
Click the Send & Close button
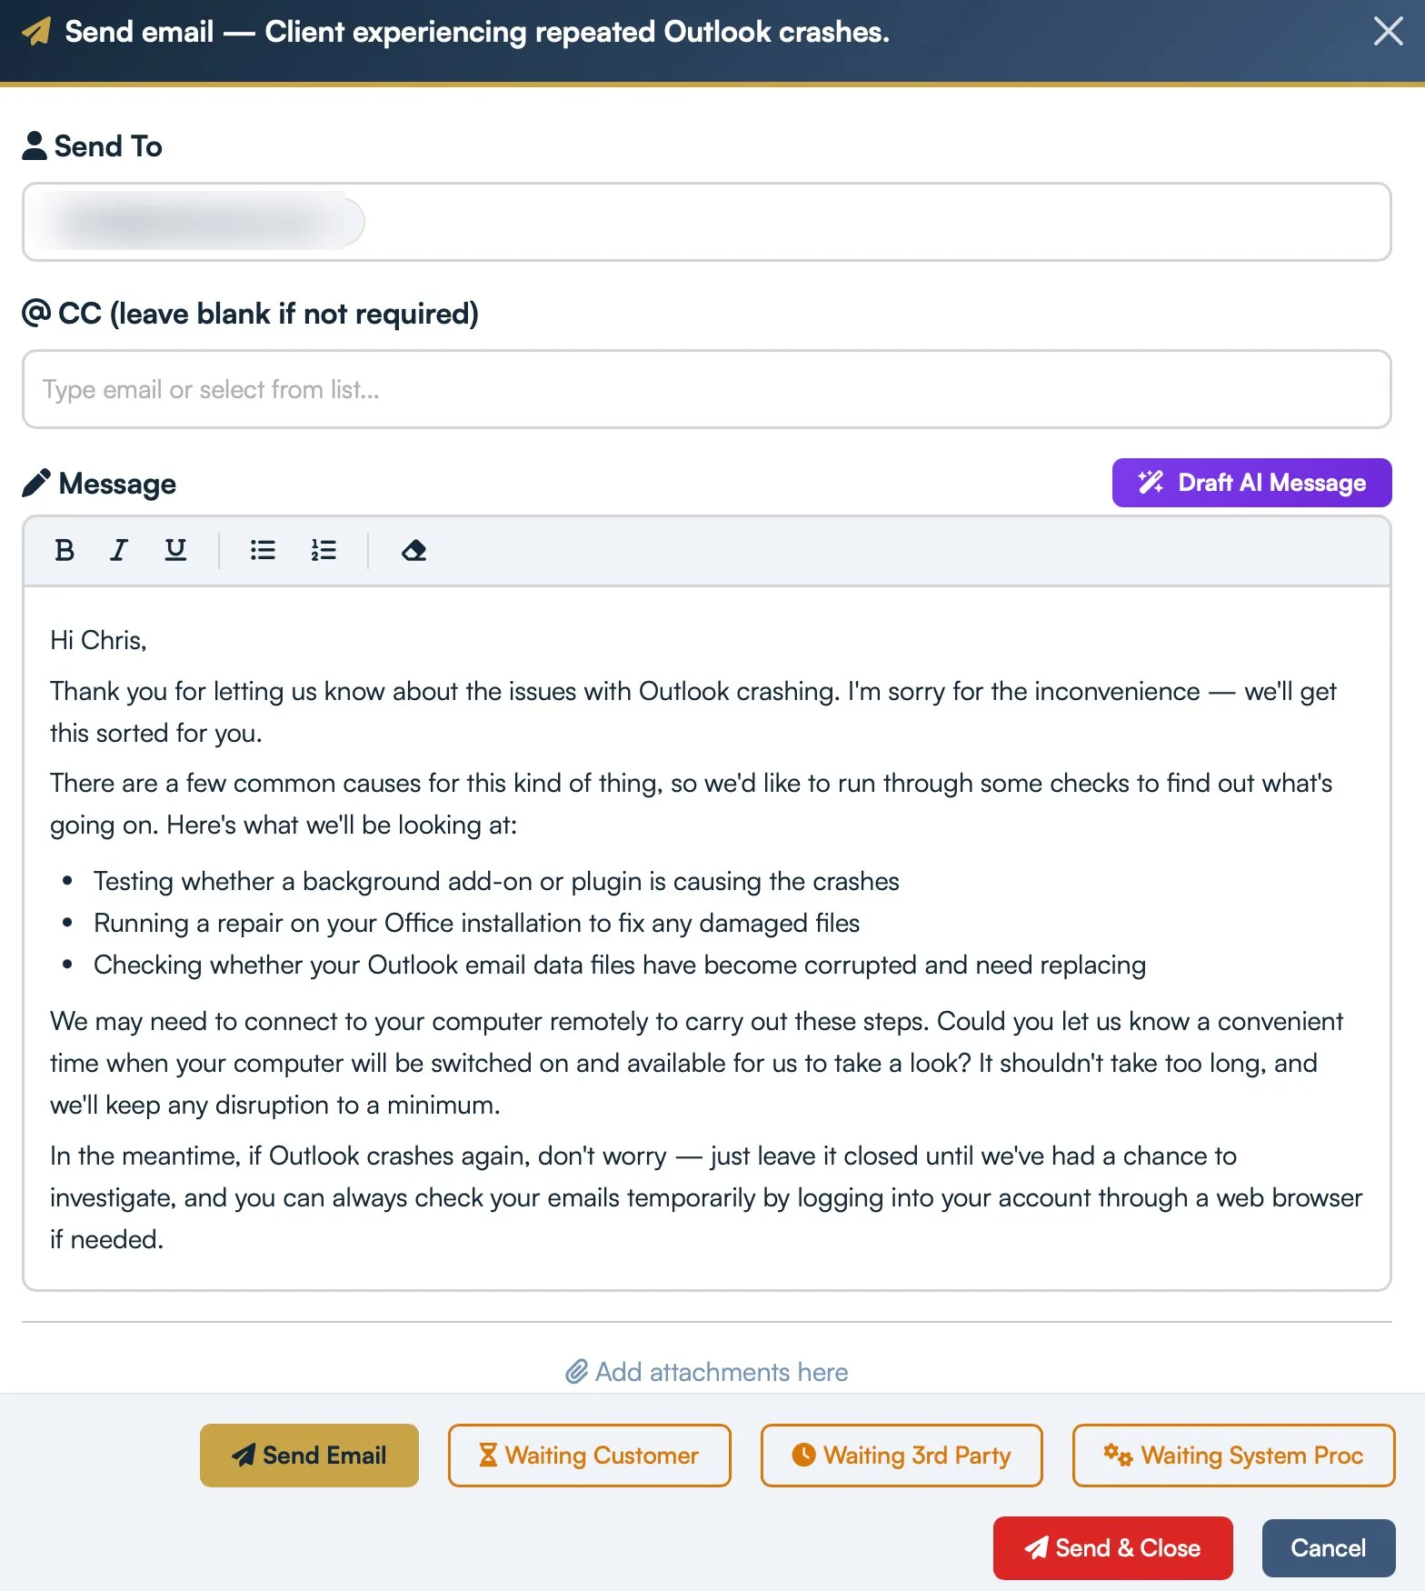[1112, 1547]
